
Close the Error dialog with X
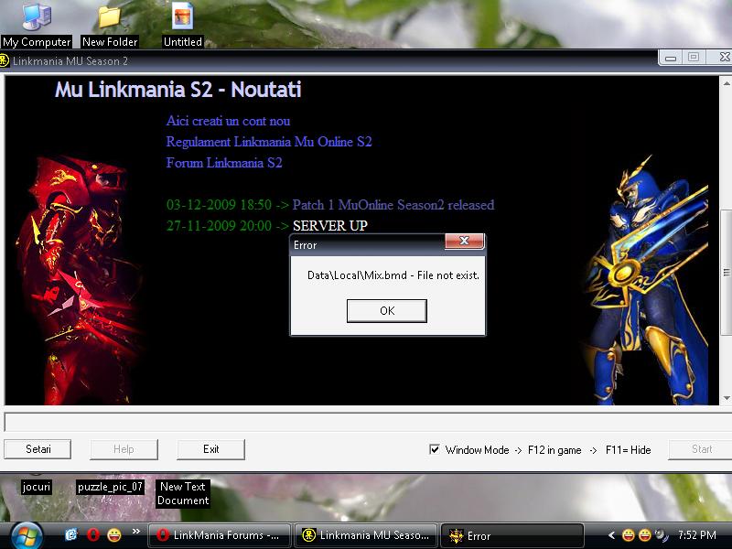click(x=464, y=241)
